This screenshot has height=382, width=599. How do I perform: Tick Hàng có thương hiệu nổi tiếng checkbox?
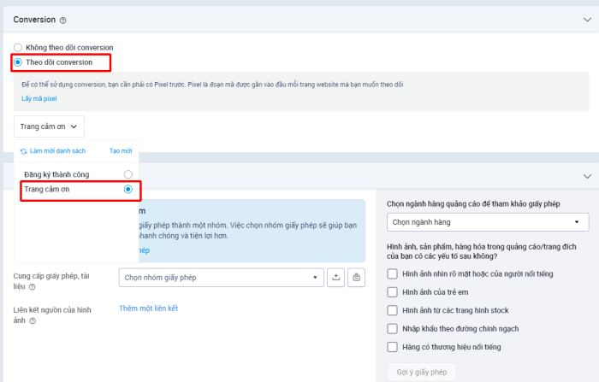pyautogui.click(x=392, y=347)
